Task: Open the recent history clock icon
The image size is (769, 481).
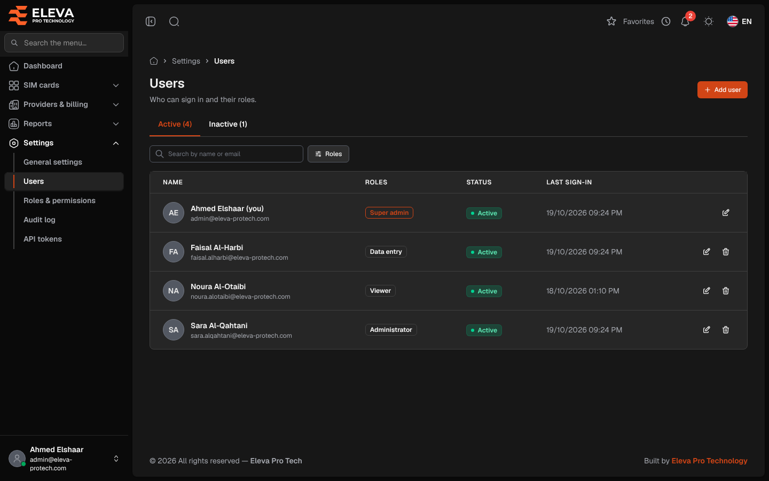Action: 666,21
